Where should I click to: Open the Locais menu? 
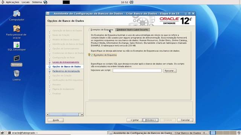point(26,2)
